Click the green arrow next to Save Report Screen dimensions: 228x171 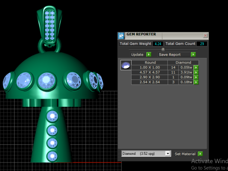coord(193,55)
